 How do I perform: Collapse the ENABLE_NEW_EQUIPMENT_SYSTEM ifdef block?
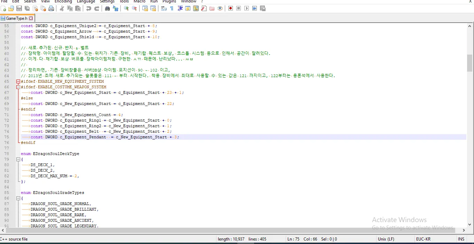coord(18,81)
